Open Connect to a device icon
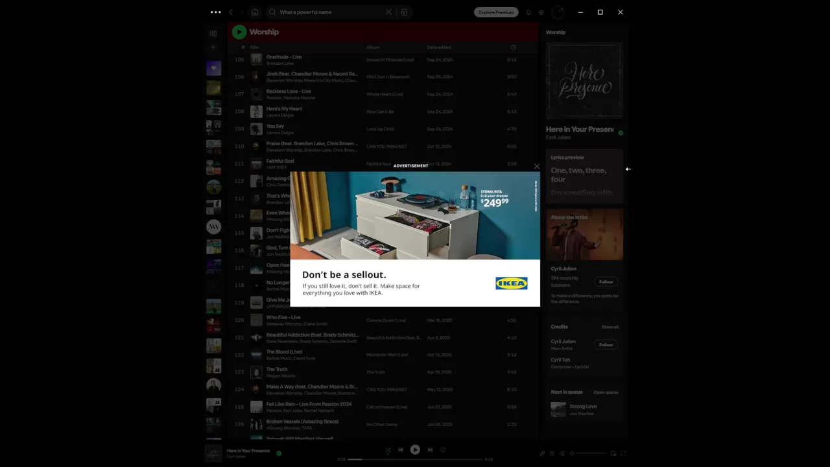830x467 pixels. 562,453
